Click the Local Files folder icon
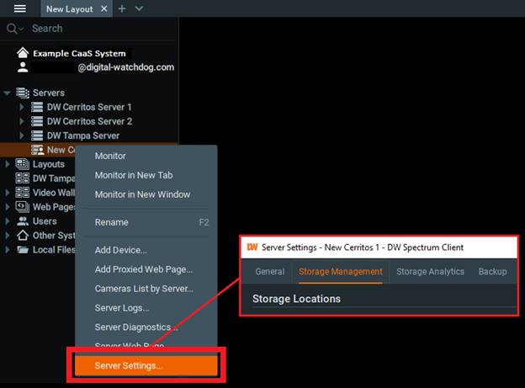This screenshot has width=525, height=388. (23, 250)
